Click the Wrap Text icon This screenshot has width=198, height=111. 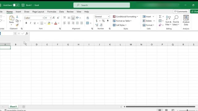pyautogui.click(x=88, y=18)
